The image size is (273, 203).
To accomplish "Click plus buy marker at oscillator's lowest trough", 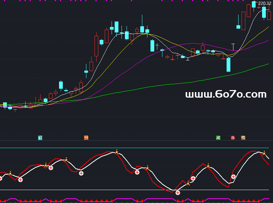I will click(178, 192).
